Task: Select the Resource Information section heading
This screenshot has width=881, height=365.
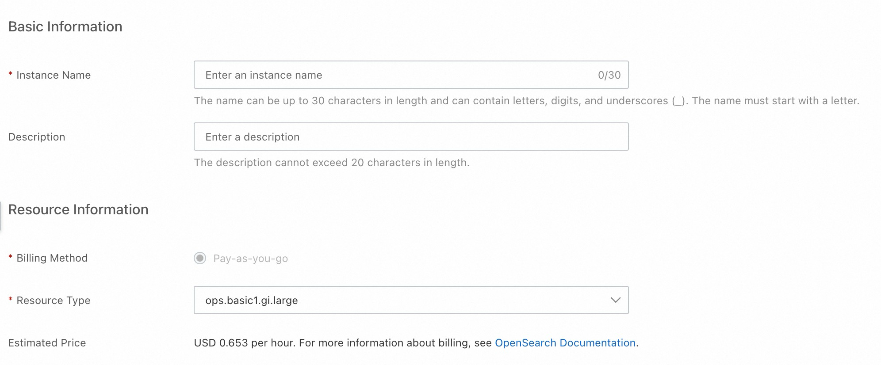Action: 78,209
